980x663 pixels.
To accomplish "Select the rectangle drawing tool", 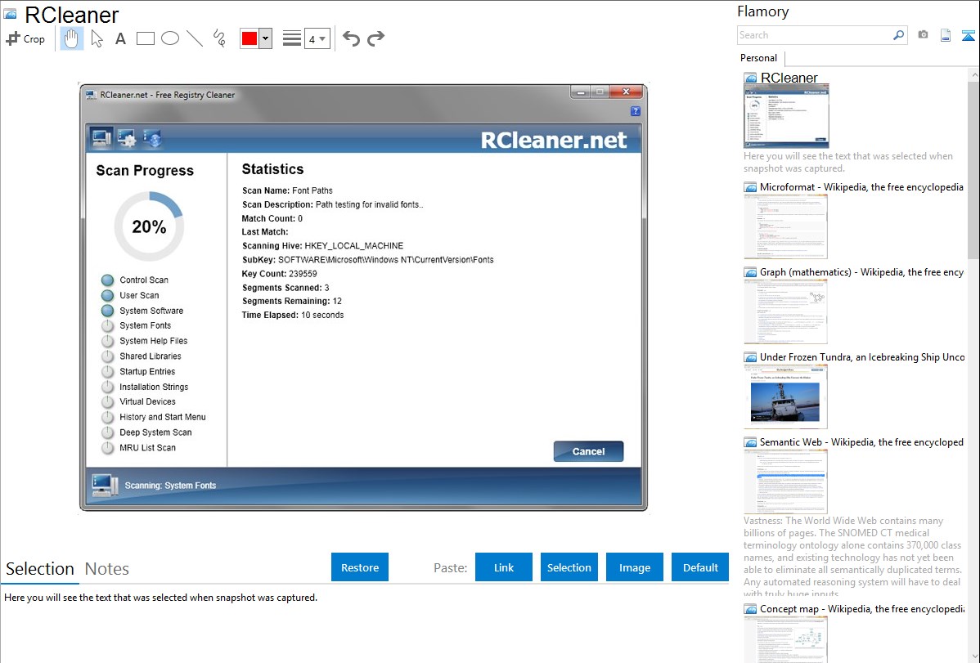I will coord(145,38).
